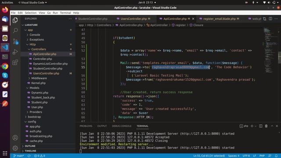
Task: Open the Help menu
Action: click(76, 13)
